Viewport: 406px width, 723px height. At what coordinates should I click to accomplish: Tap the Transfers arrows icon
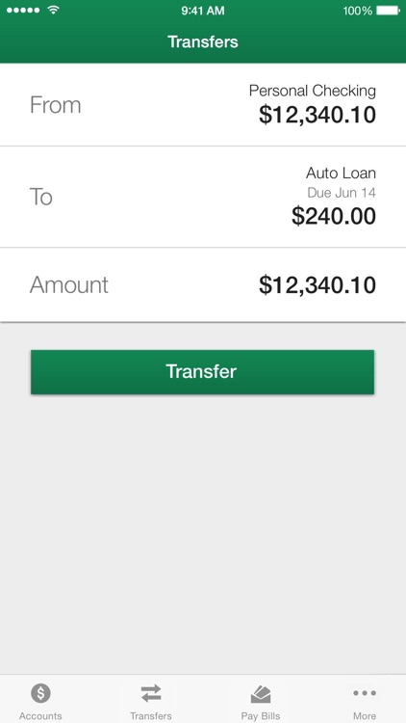tap(150, 693)
